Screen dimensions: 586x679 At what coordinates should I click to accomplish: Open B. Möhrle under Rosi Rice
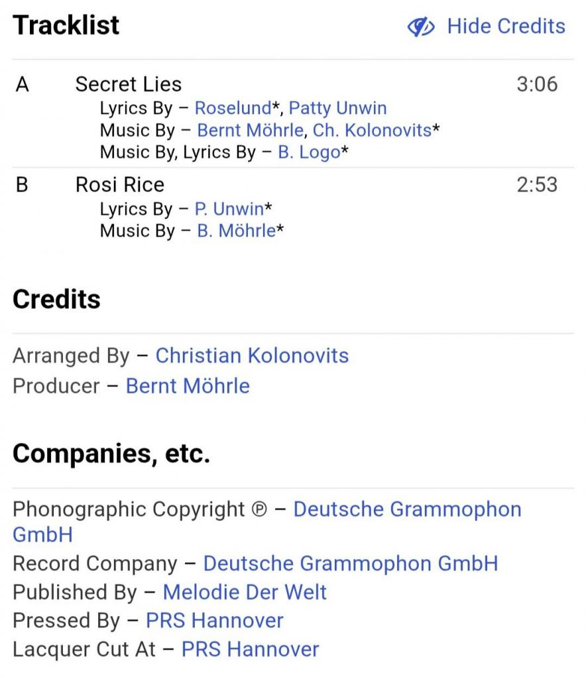pyautogui.click(x=236, y=231)
